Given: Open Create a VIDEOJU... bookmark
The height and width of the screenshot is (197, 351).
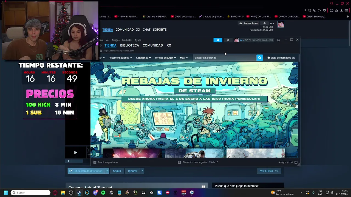Looking at the screenshot, I should [x=155, y=16].
